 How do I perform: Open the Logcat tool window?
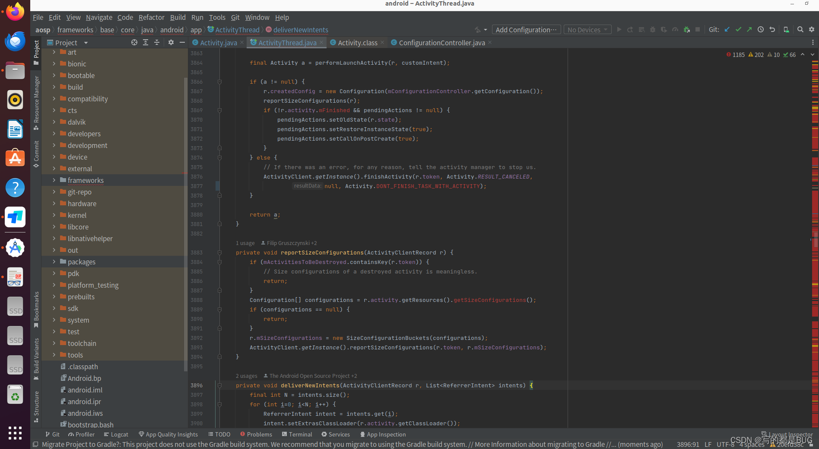tap(116, 434)
